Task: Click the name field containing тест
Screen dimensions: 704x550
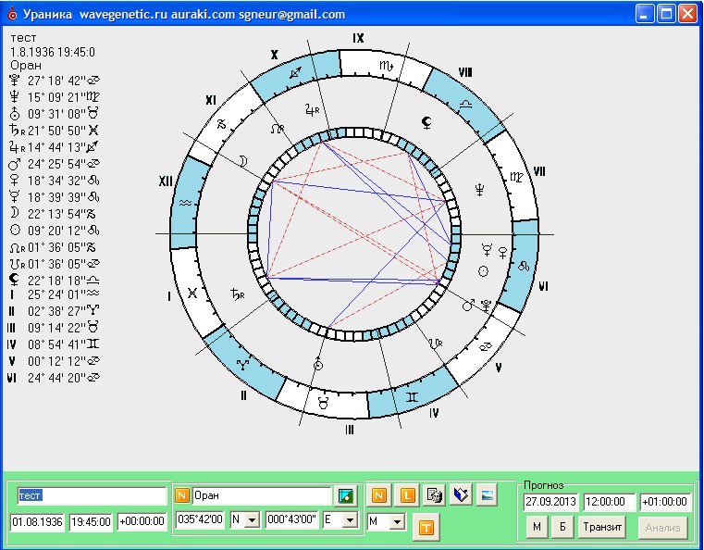Action: coord(90,495)
